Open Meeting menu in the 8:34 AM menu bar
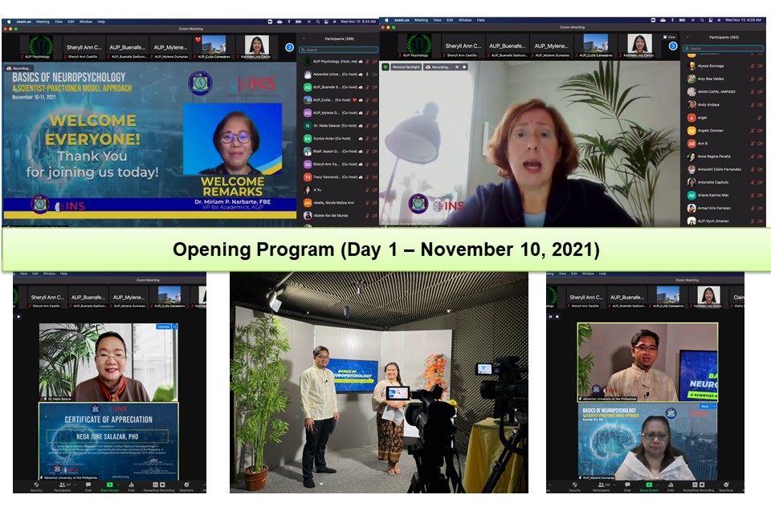The width and height of the screenshot is (771, 511). 43,21
